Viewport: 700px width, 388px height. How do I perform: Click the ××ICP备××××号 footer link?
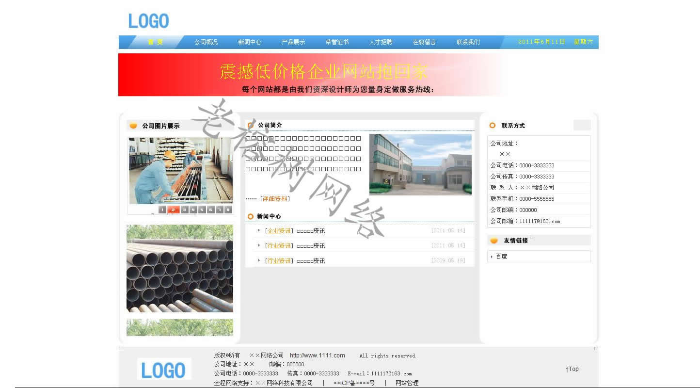point(354,383)
